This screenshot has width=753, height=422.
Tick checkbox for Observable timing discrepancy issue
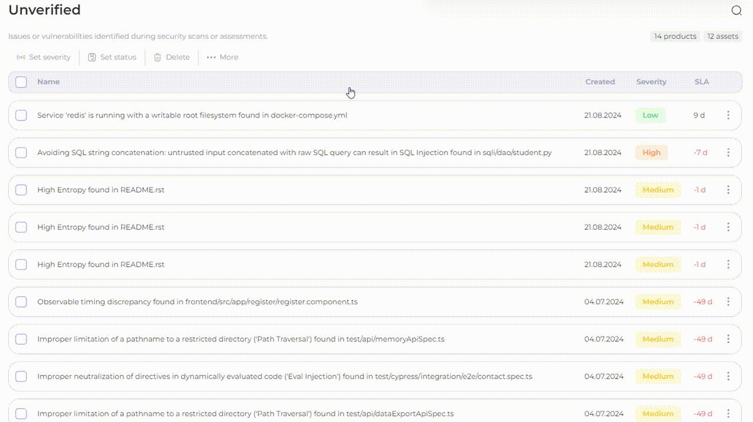[21, 302]
